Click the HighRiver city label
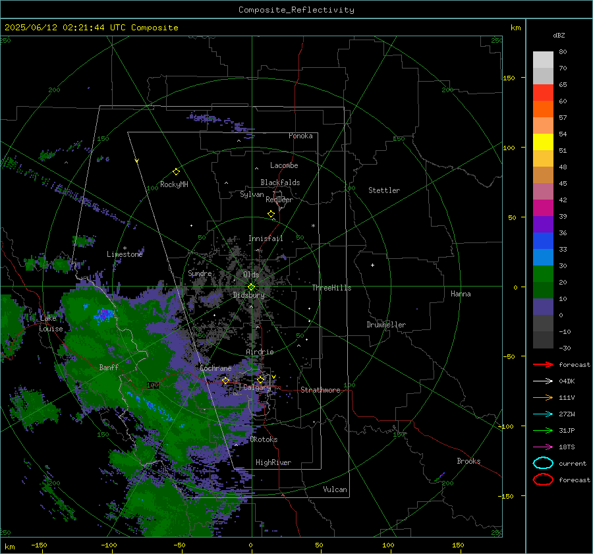 [x=273, y=462]
